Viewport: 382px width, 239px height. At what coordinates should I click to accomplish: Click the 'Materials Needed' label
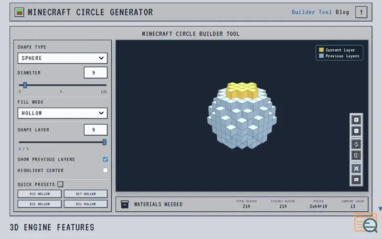click(158, 205)
